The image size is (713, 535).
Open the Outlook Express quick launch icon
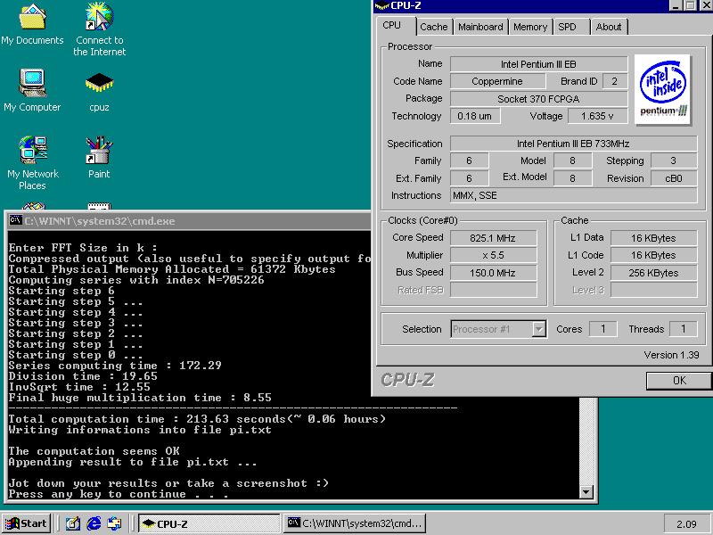[x=115, y=523]
